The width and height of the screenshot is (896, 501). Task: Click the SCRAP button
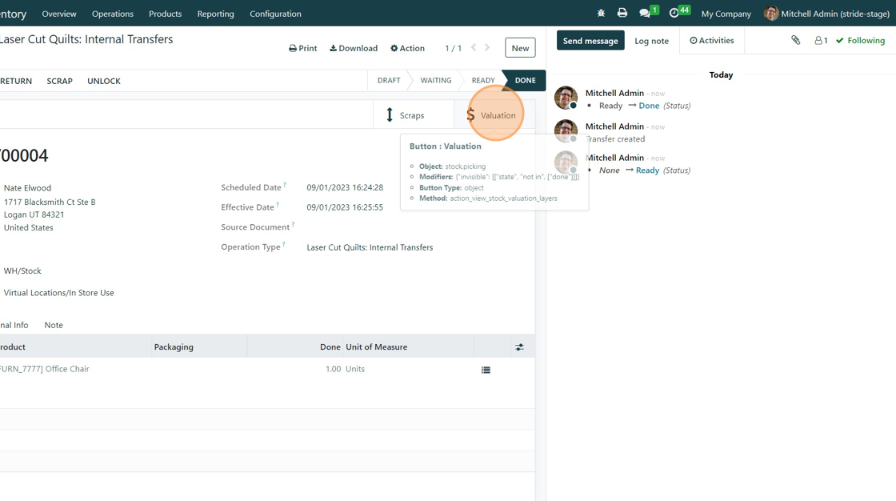[59, 81]
